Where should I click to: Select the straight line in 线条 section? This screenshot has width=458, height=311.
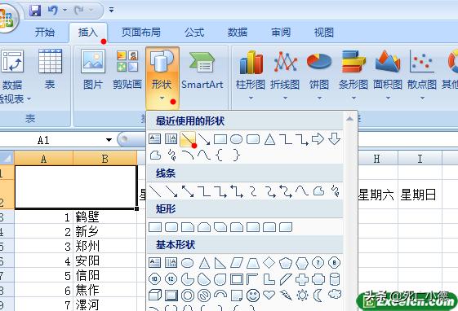tap(155, 191)
